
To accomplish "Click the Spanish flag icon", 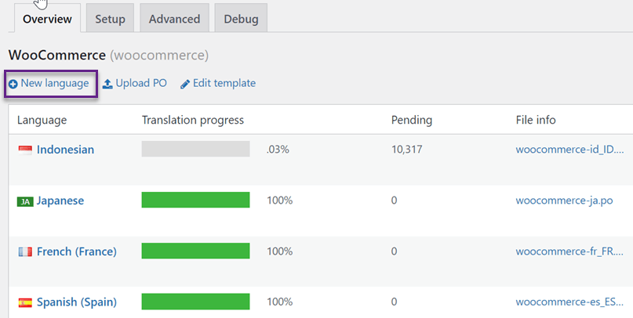I will (x=25, y=302).
